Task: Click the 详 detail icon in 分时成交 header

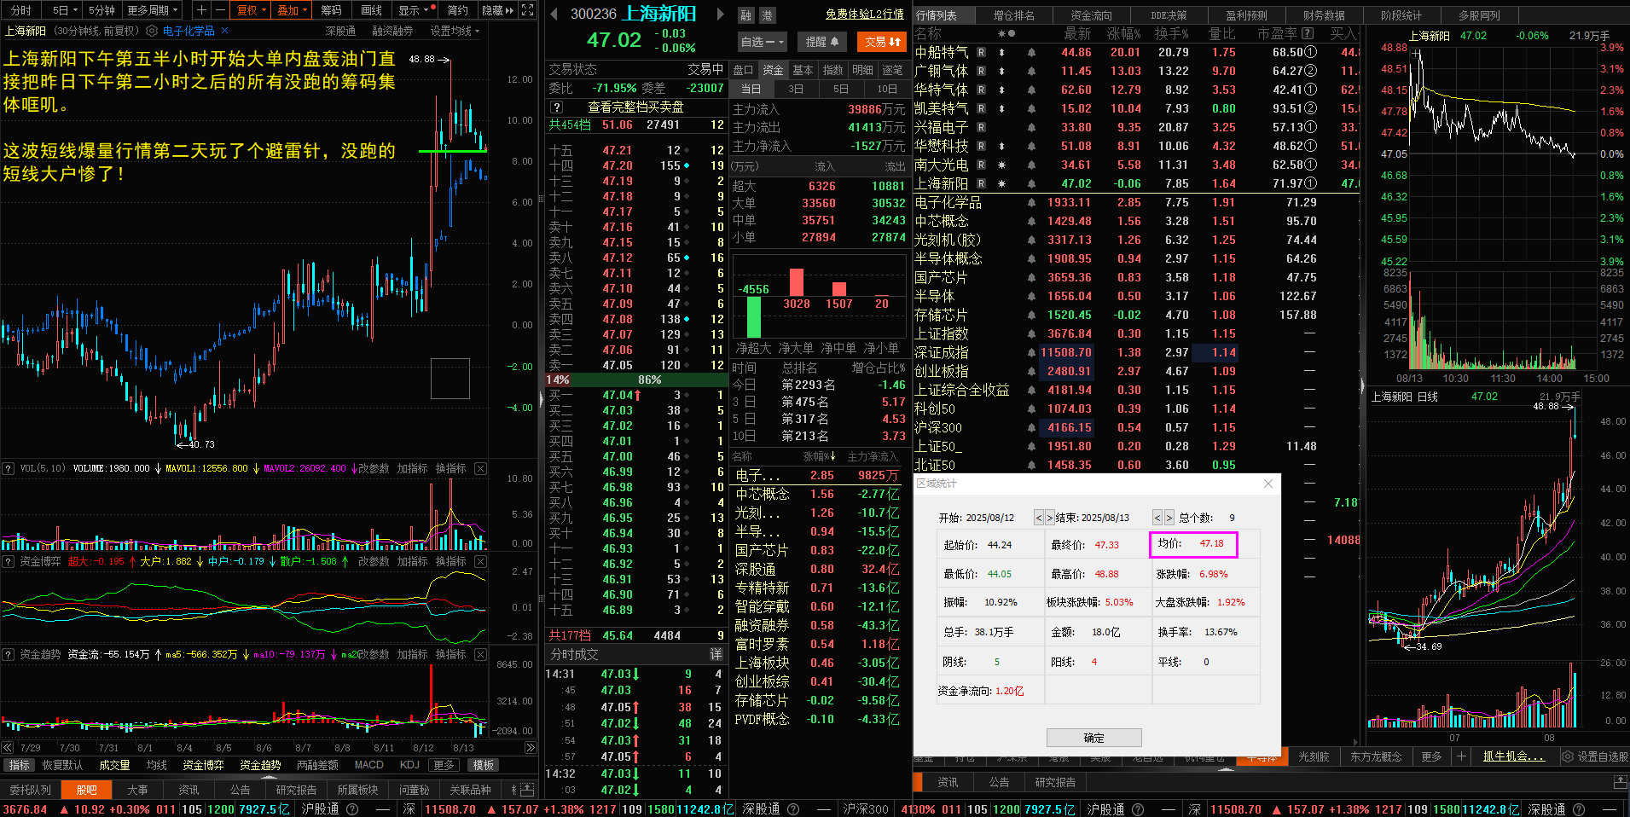Action: tap(716, 654)
